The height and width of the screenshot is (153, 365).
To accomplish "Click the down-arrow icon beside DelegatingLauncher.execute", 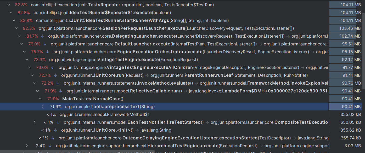I will 42,36.
